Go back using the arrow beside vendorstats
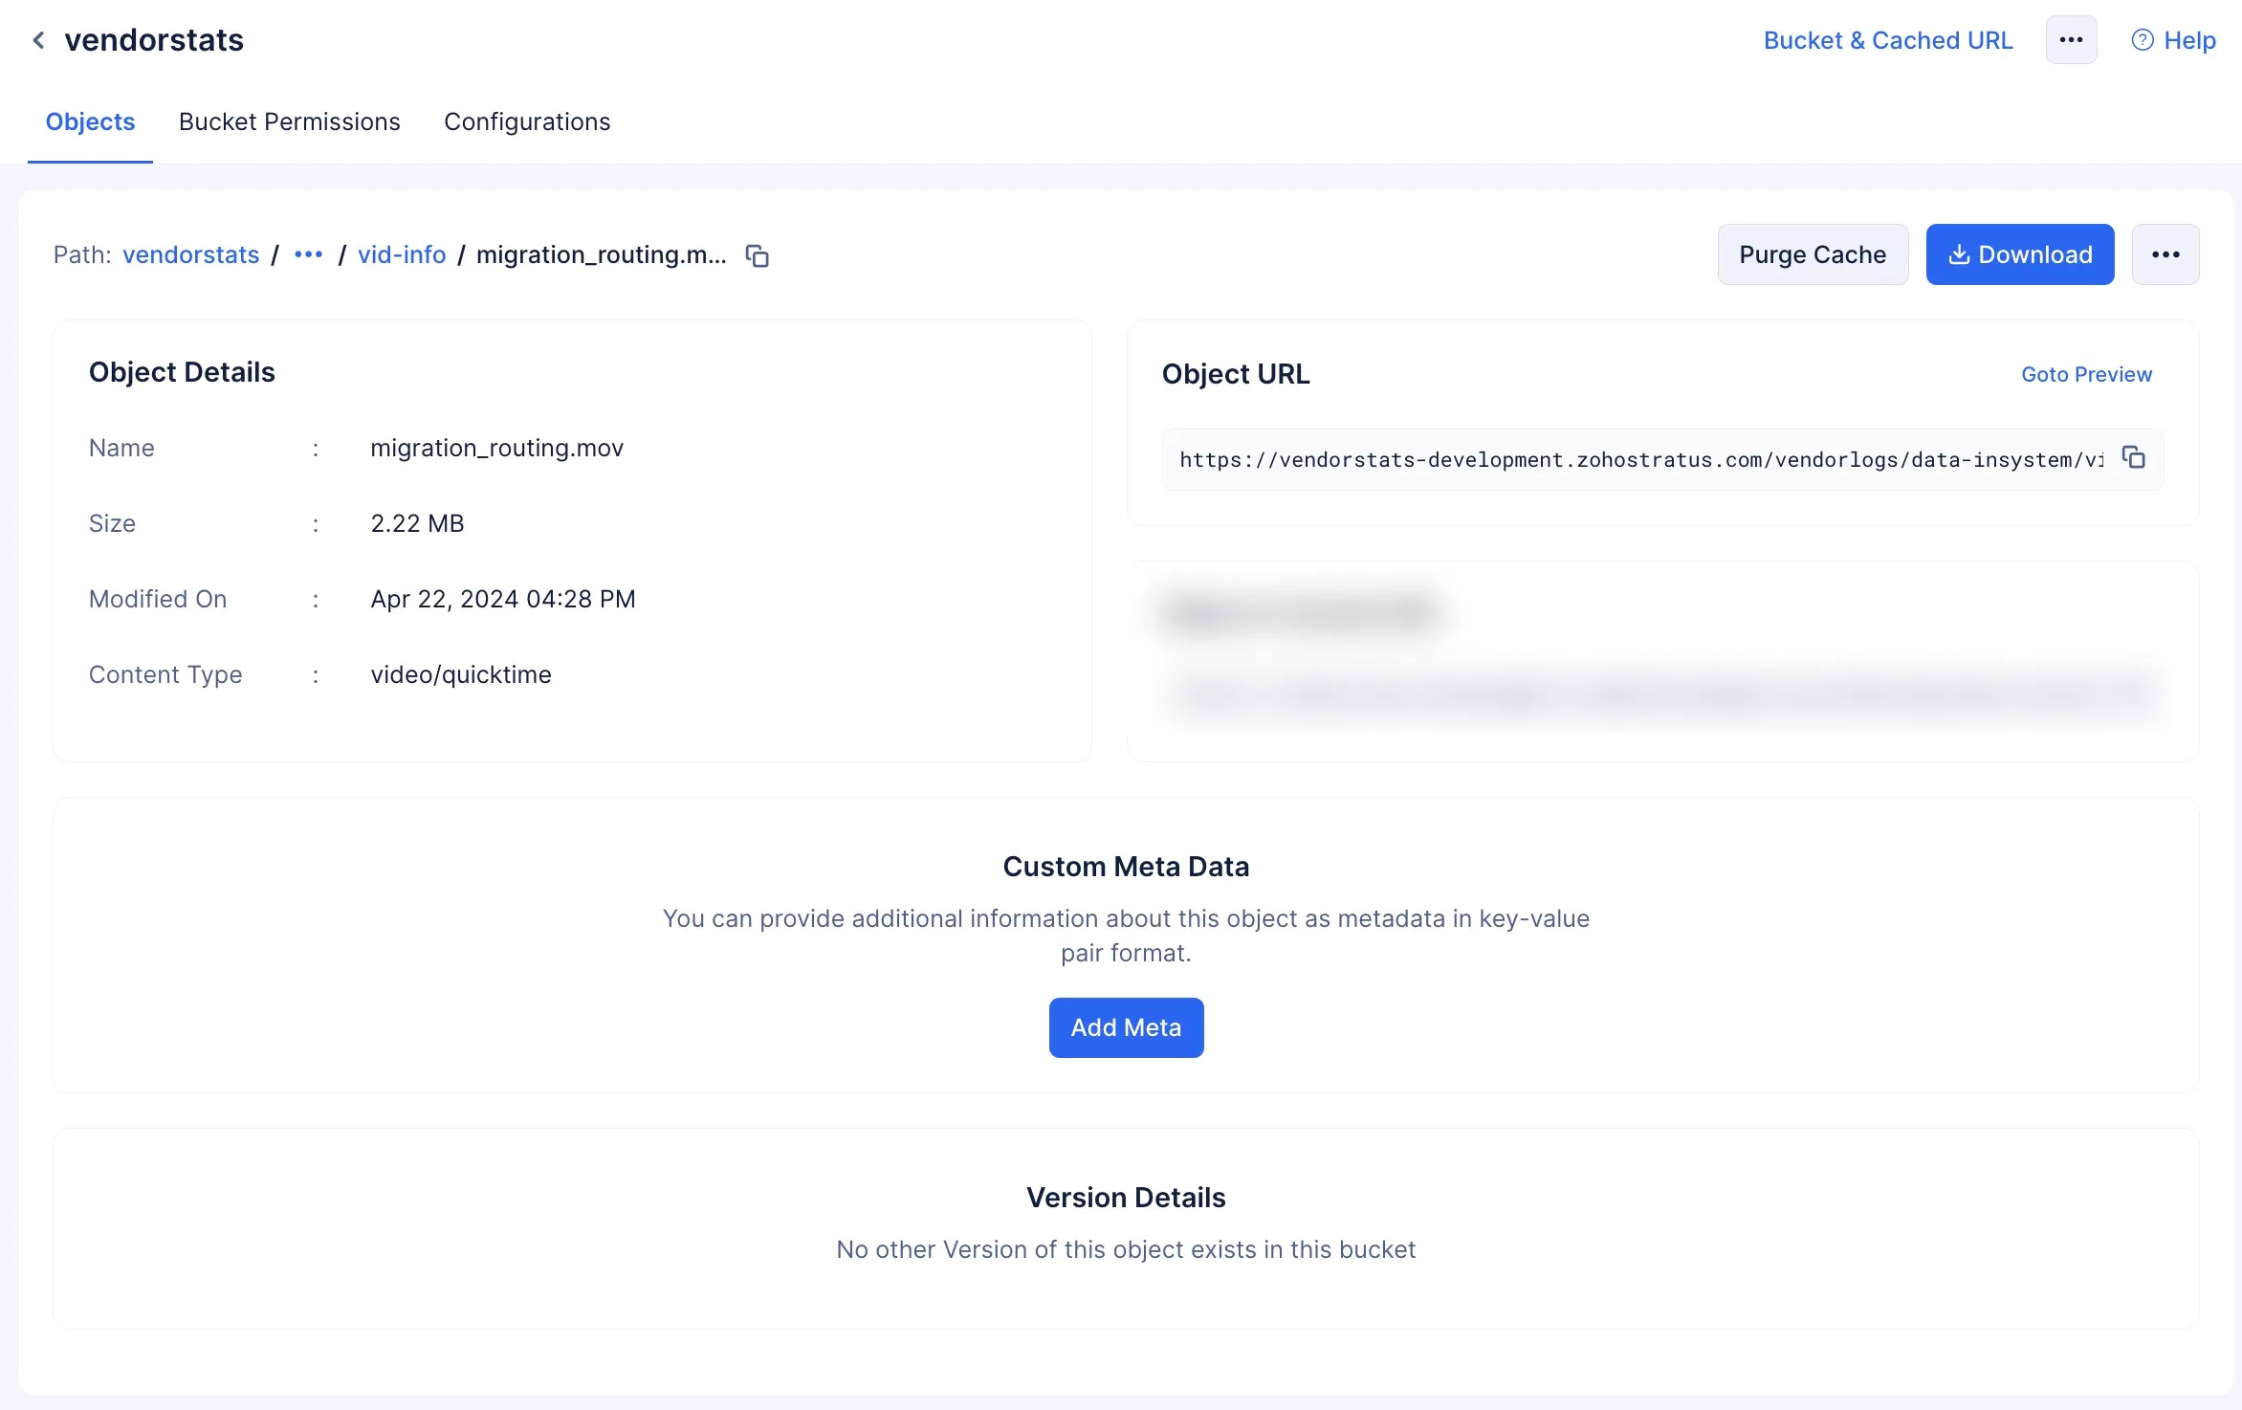Viewport: 2242px width, 1410px height. 38,40
